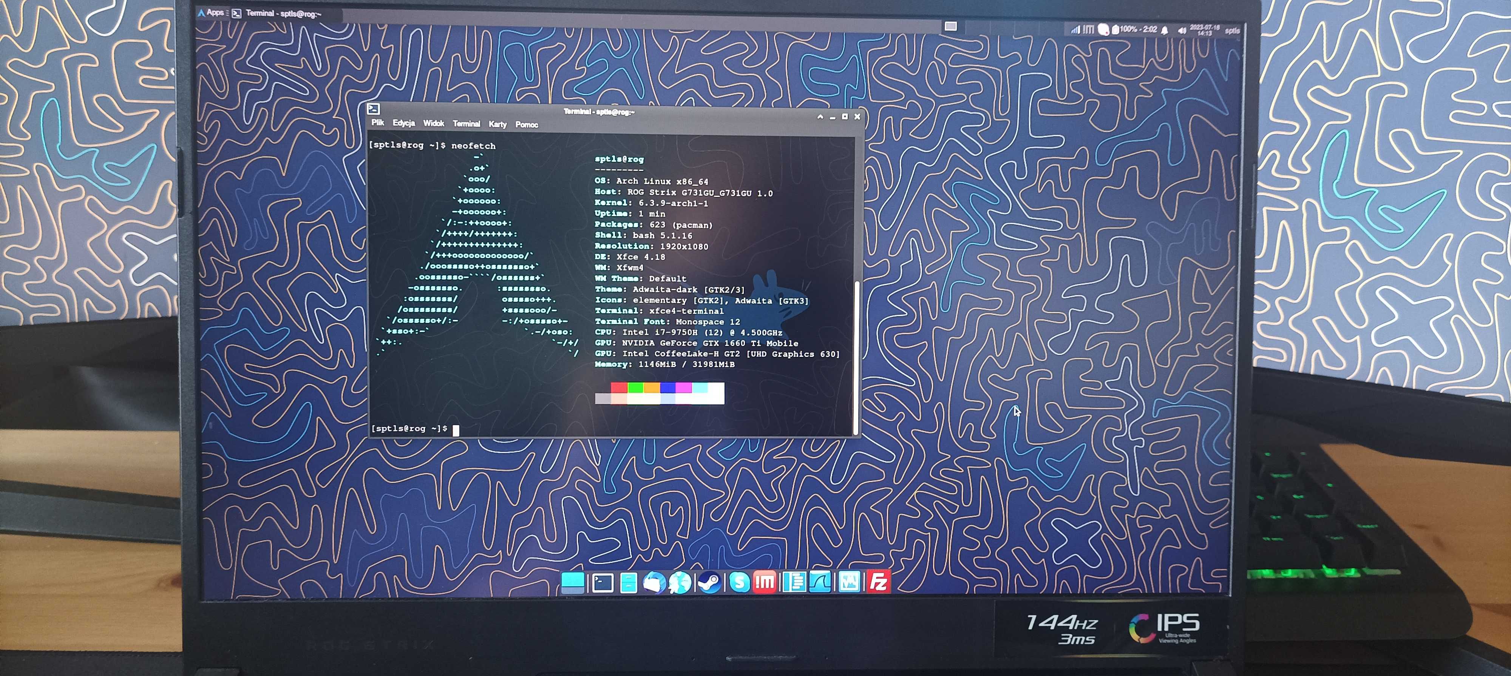The height and width of the screenshot is (676, 1511).
Task: Minimize the terminal window
Action: (x=832, y=117)
